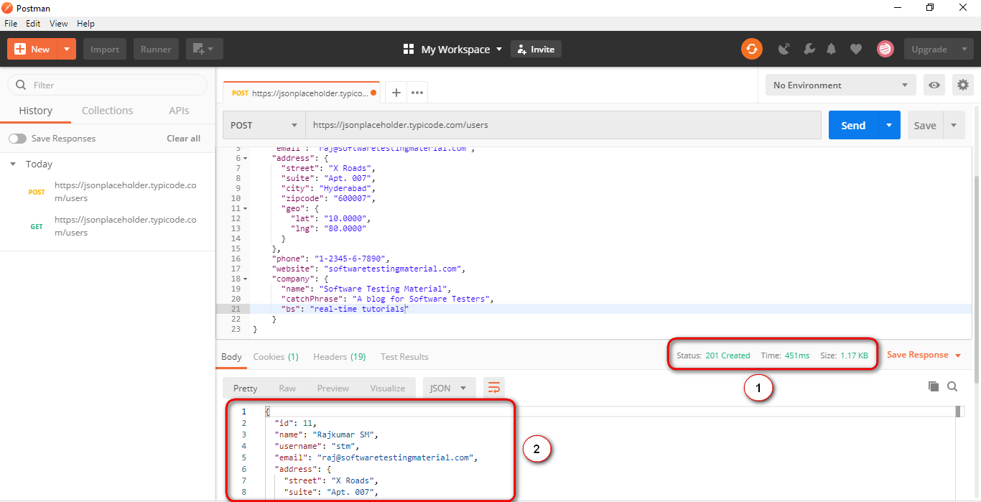Viewport: 981px width, 502px height.
Task: Enable the Save Responses toggle
Action: point(16,138)
